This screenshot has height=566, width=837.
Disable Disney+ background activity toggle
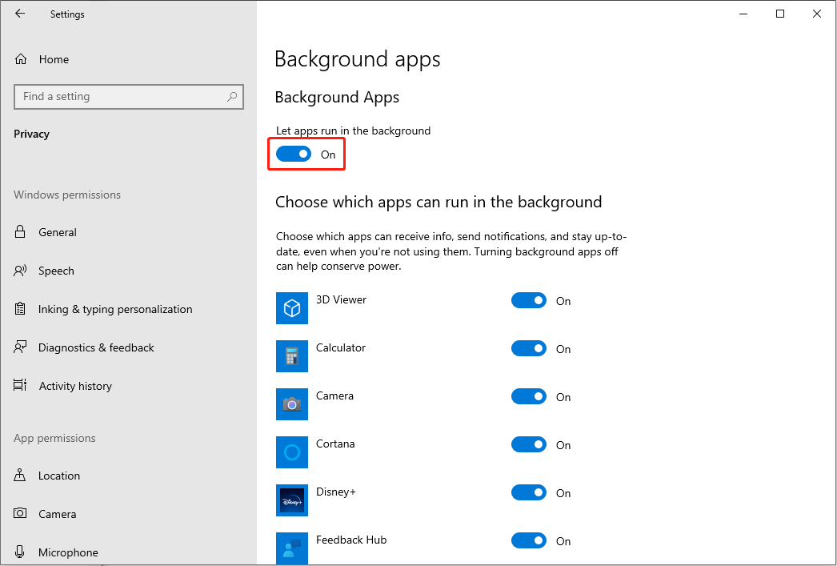529,493
